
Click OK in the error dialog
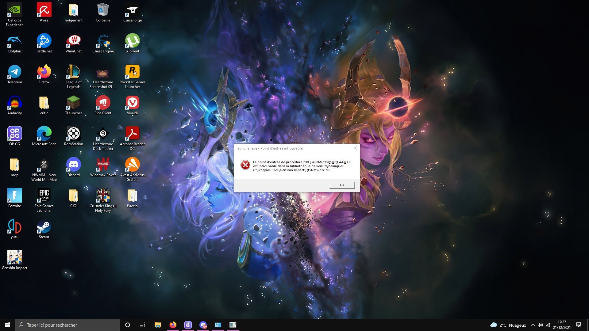coord(342,185)
